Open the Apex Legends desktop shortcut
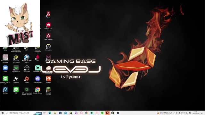 [48, 36]
